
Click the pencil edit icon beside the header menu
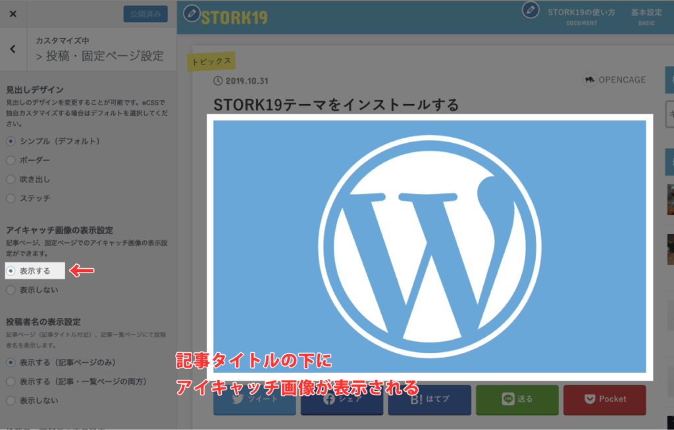coord(531,9)
